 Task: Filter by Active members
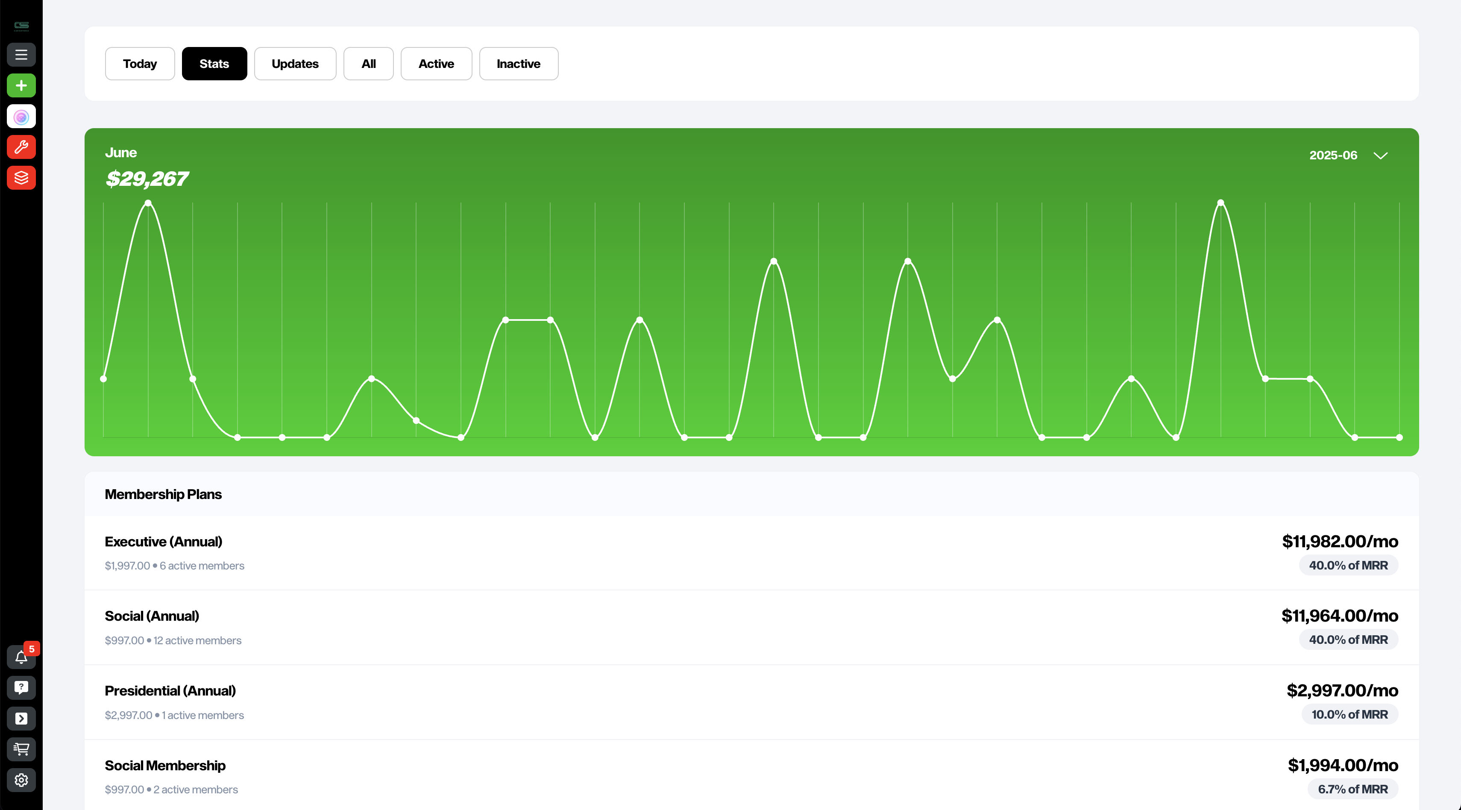point(436,64)
